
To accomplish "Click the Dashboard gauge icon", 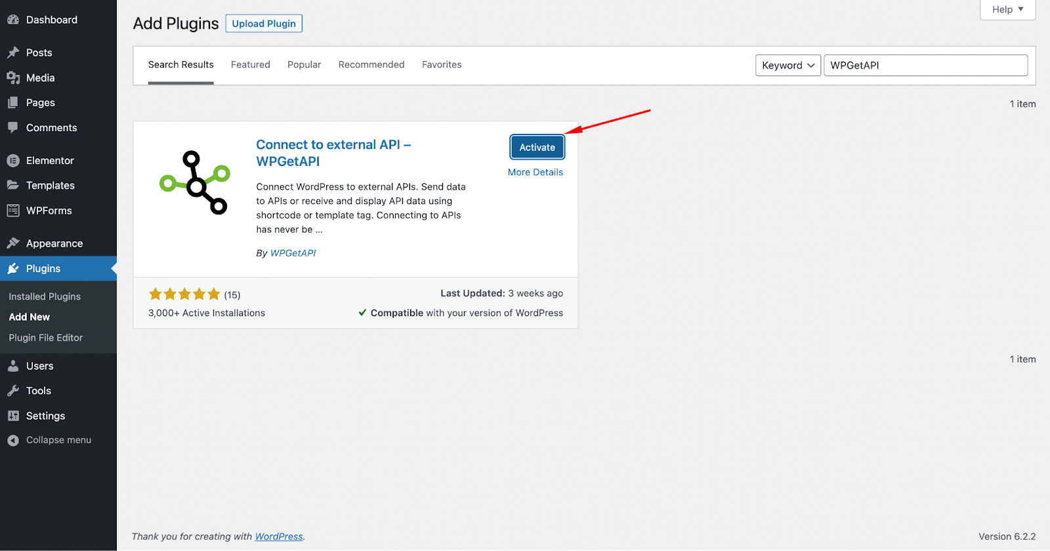I will [x=13, y=20].
